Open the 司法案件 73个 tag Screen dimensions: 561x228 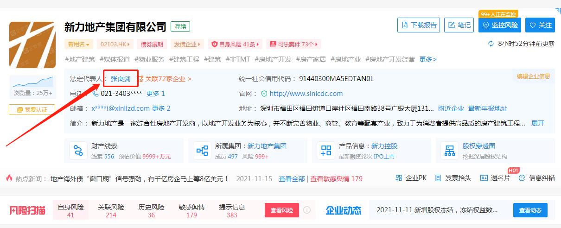tap(294, 44)
